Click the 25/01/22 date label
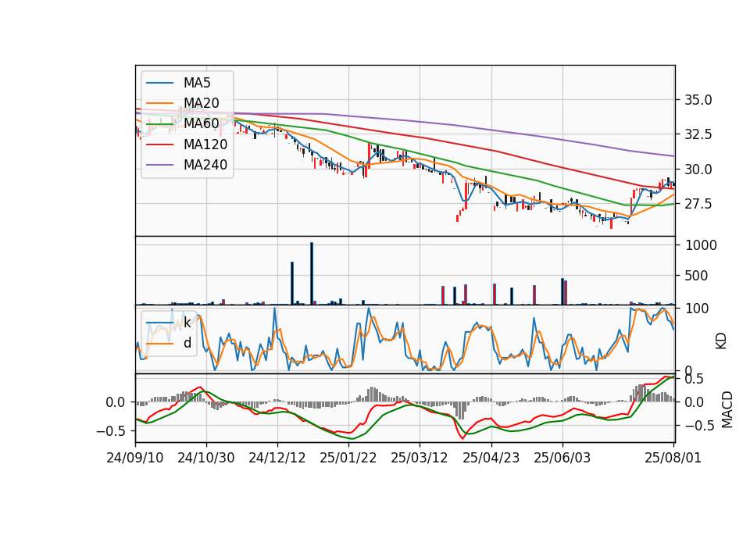Image resolution: width=750 pixels, height=539 pixels. (348, 458)
